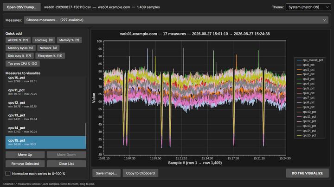Click cpu0_pct legend entry
Viewport: 334px width, 187px height.
(306, 65)
